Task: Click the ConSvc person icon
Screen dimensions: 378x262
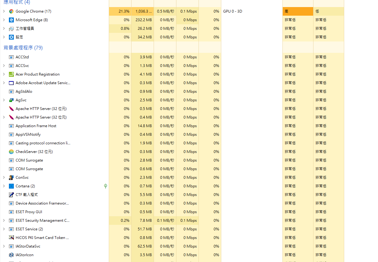Action: point(11,178)
